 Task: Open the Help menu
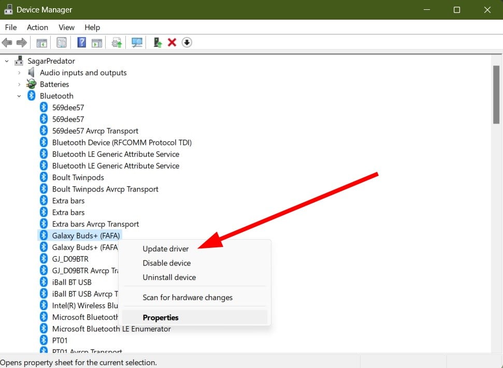click(92, 27)
